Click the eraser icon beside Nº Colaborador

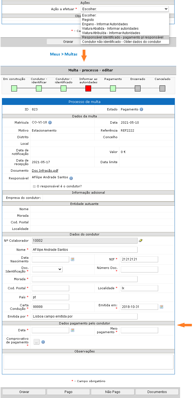141,241
